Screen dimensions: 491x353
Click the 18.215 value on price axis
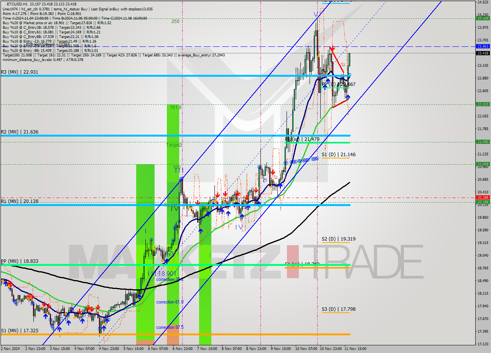coord(482,293)
